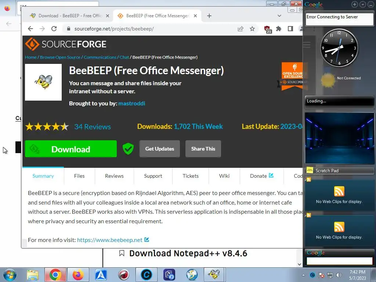Click the Firefox icon in background window
This screenshot has width=376, height=282.
click(7, 8)
